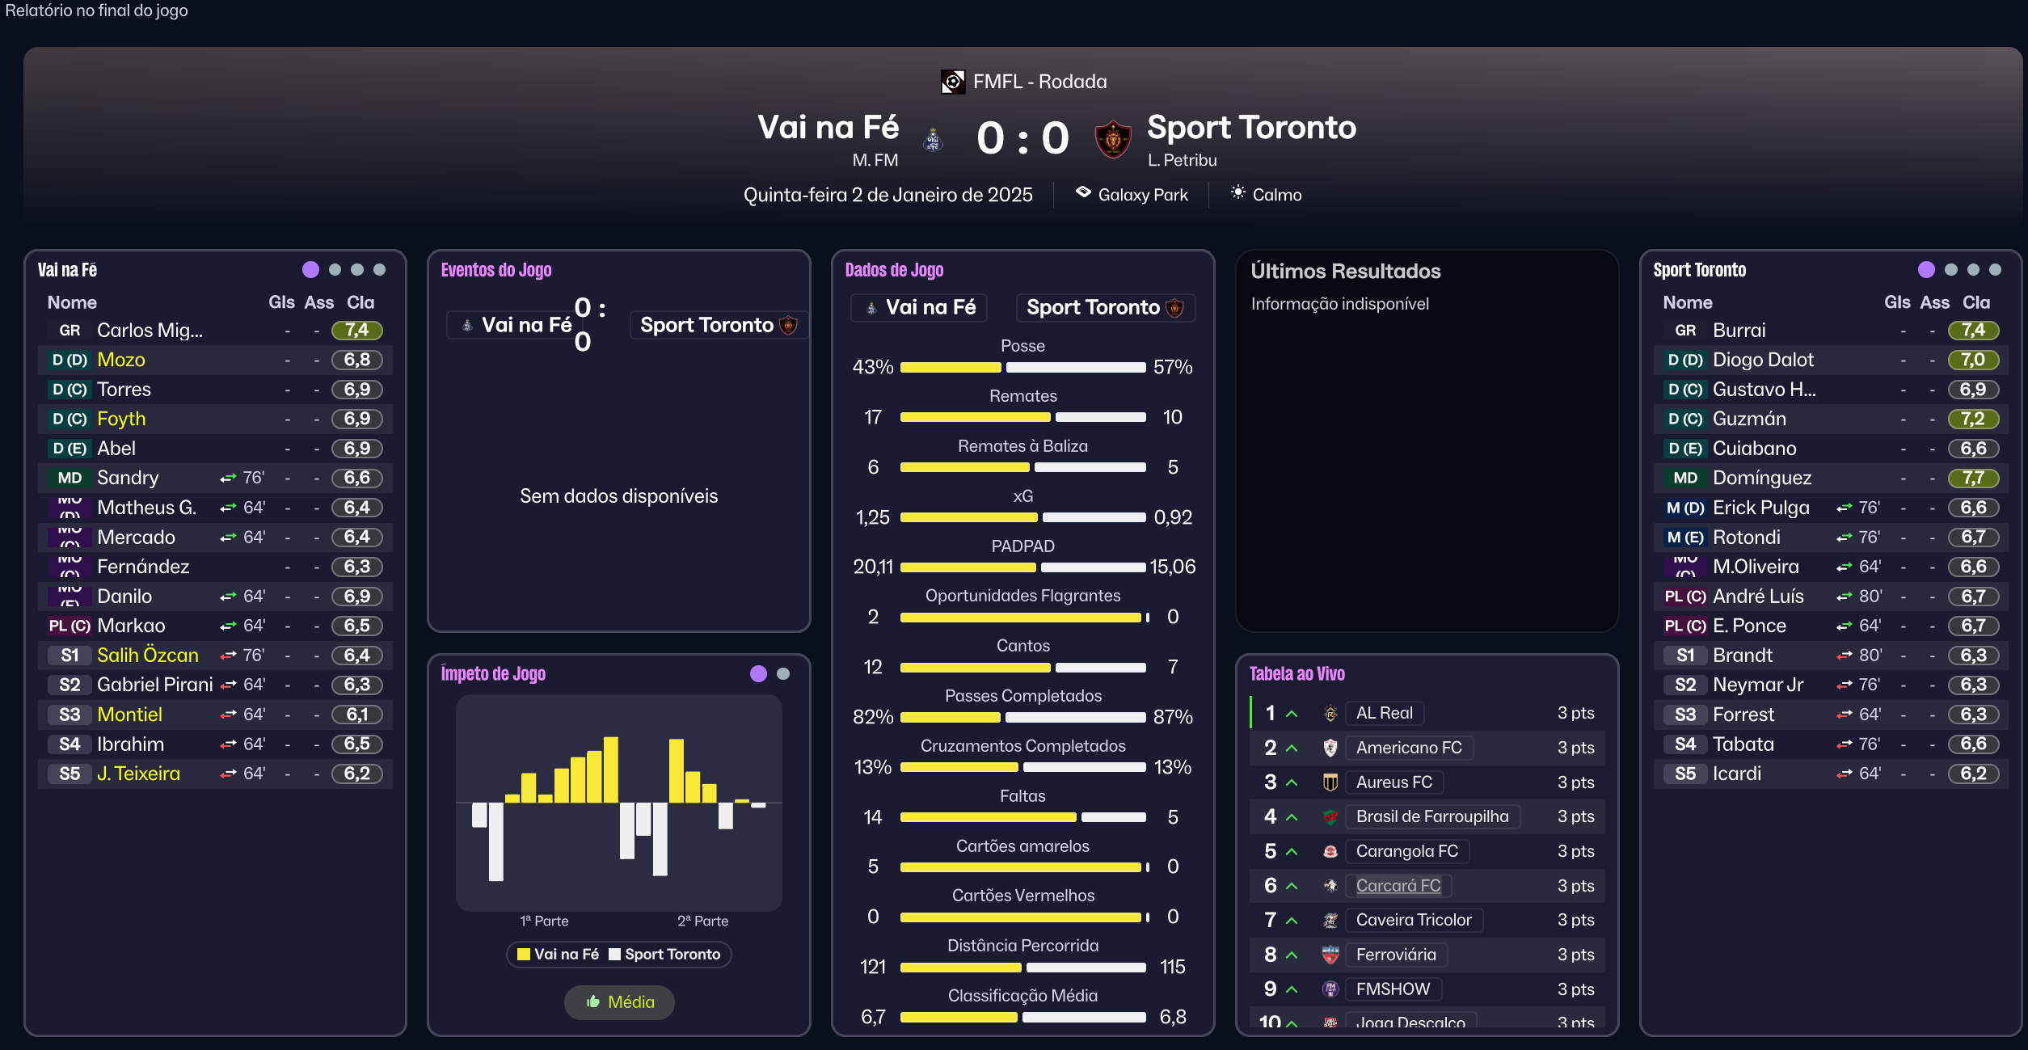Switch to second view dot in Ímpeto de Jogo

pos(782,674)
